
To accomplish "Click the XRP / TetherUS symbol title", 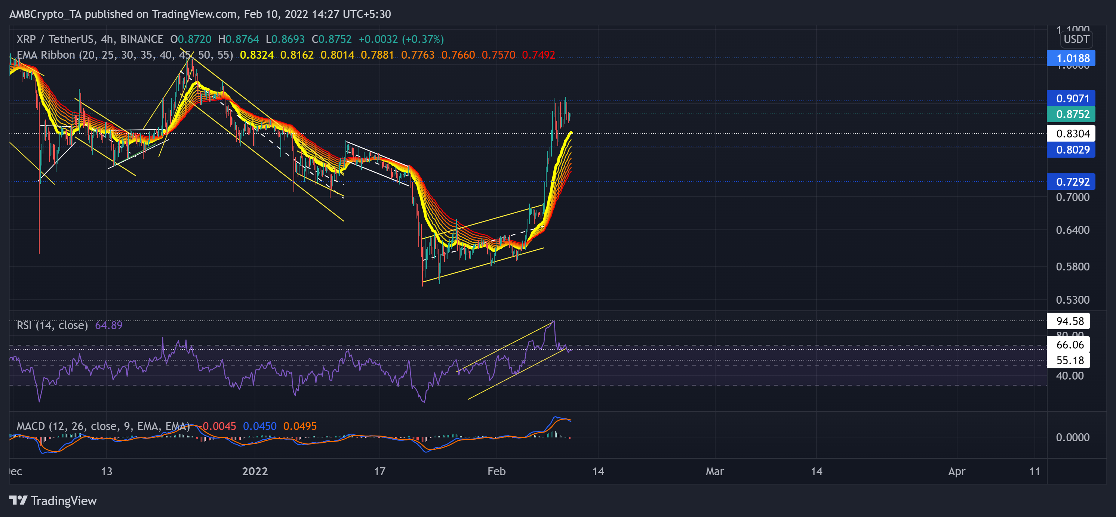I will pyautogui.click(x=90, y=39).
